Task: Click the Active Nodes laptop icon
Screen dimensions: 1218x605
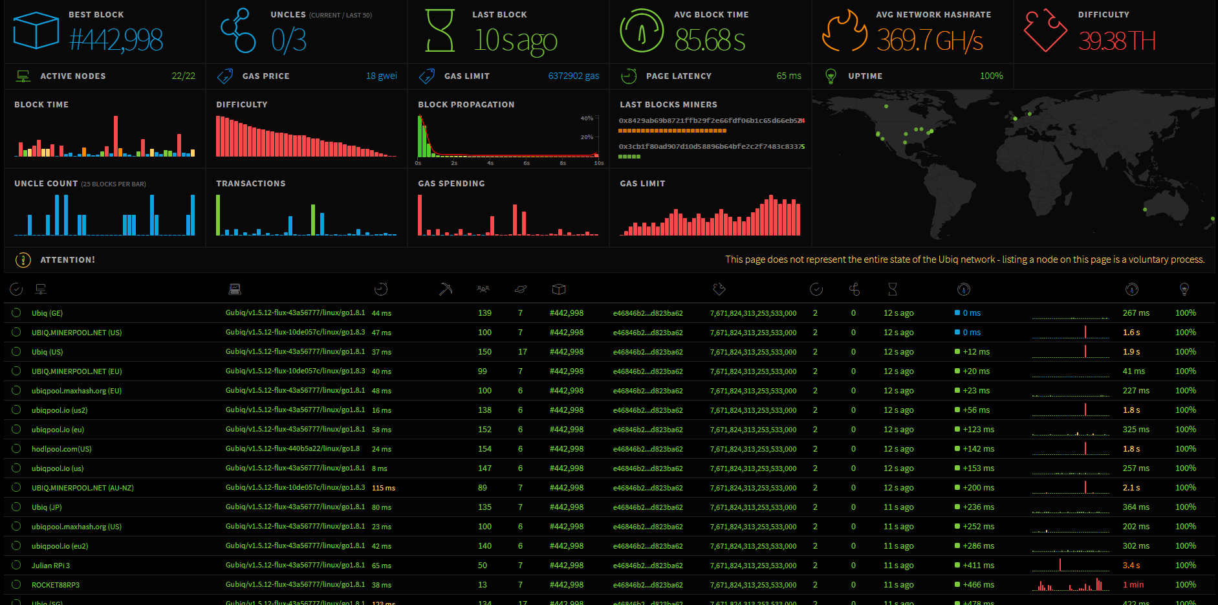Action: (x=23, y=76)
